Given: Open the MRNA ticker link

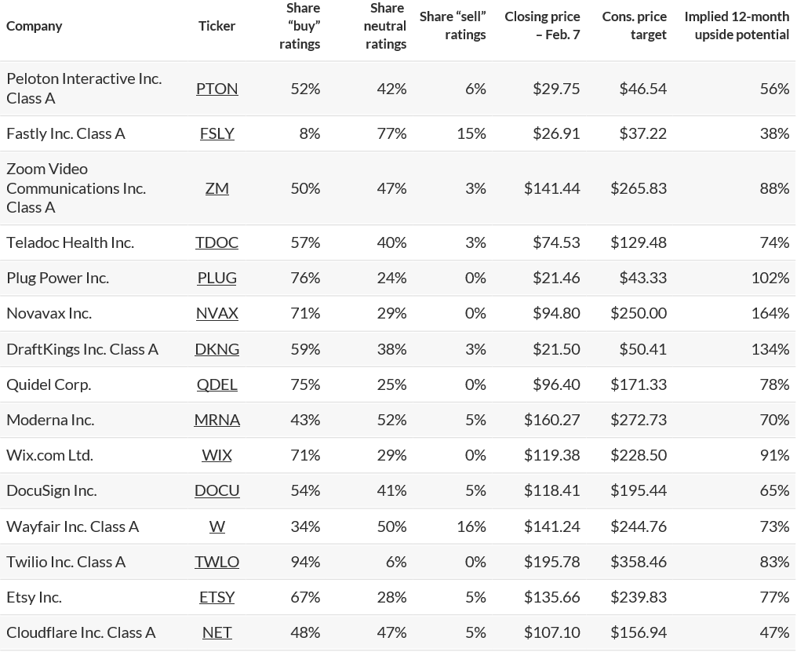Looking at the screenshot, I should (217, 420).
